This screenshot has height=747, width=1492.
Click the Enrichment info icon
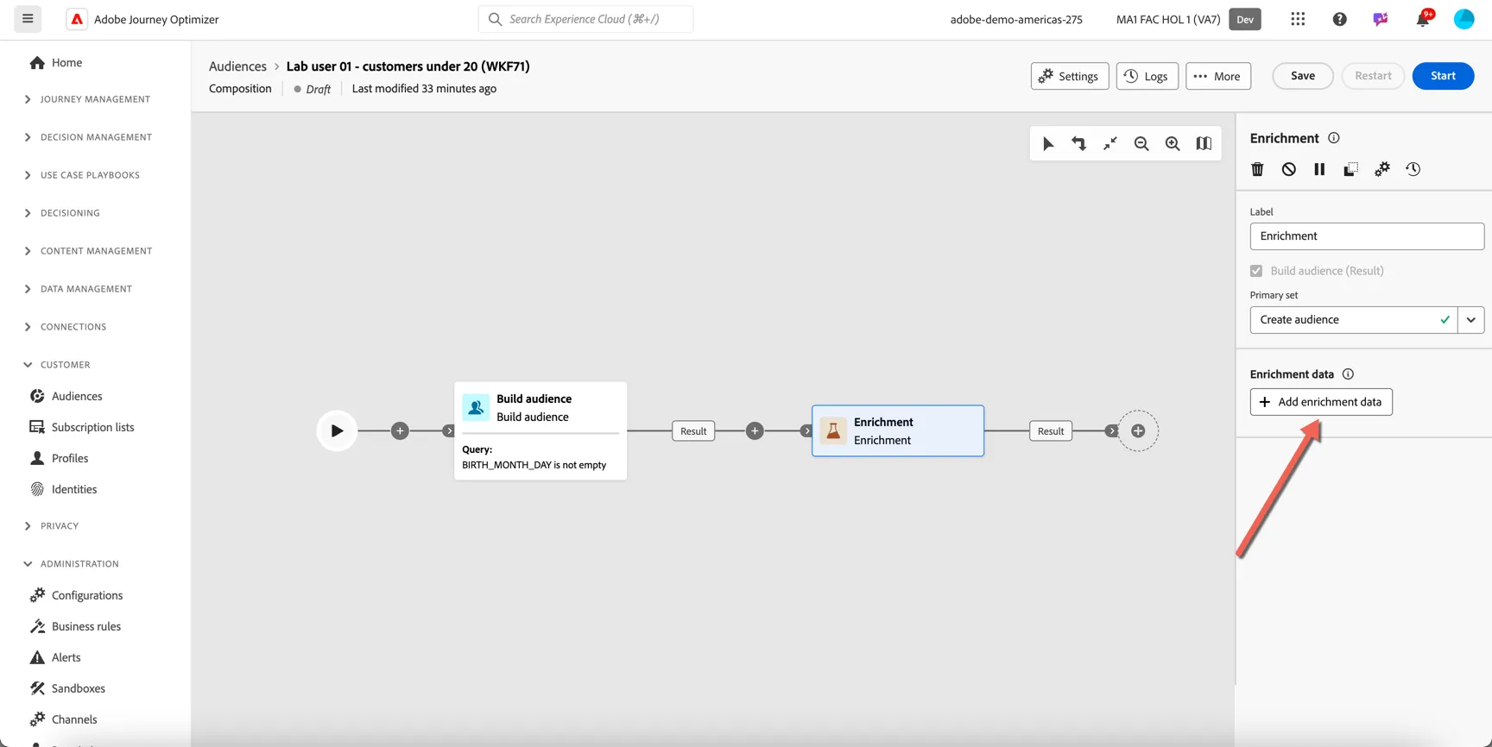[x=1333, y=138]
